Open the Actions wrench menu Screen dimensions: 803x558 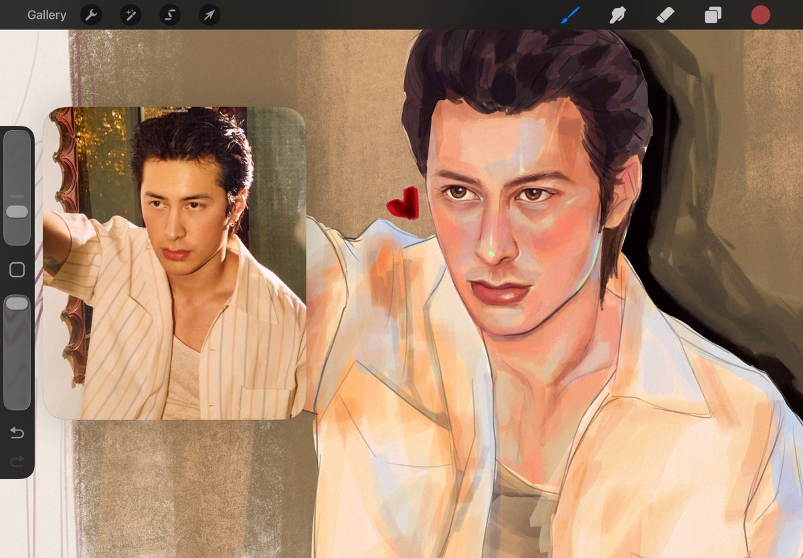pos(91,15)
